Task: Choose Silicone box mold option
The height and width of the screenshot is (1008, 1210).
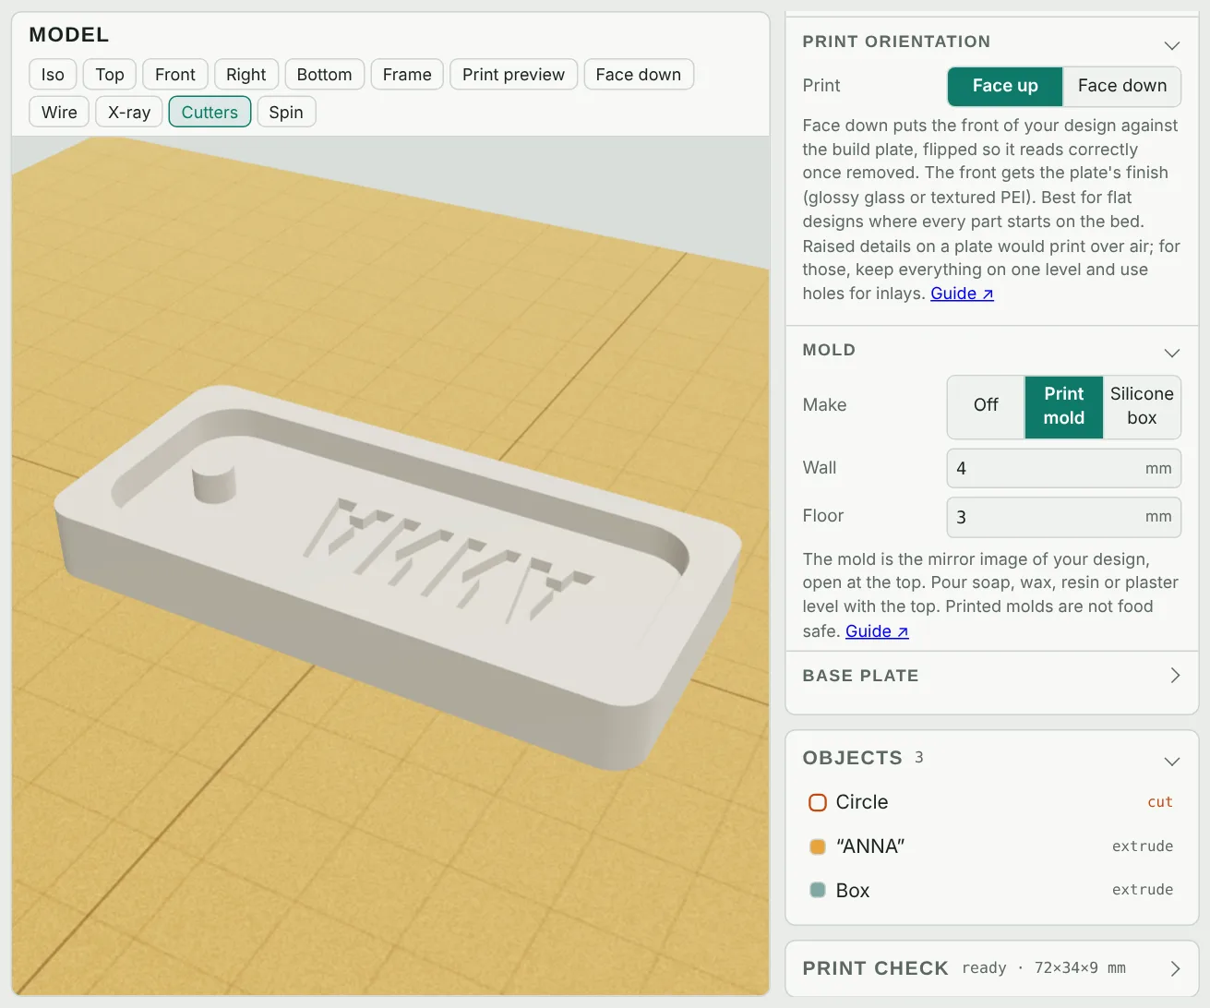Action: 1142,406
